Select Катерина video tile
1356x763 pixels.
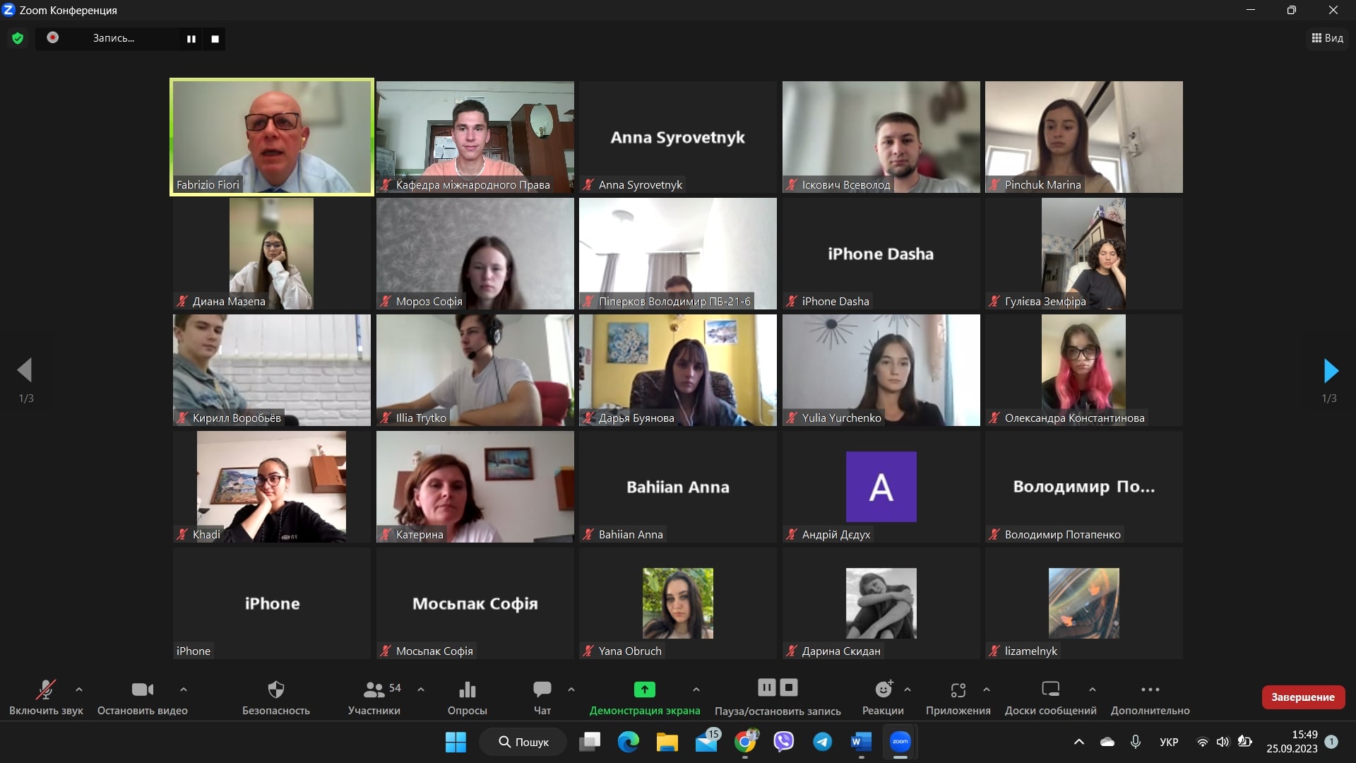coord(475,487)
